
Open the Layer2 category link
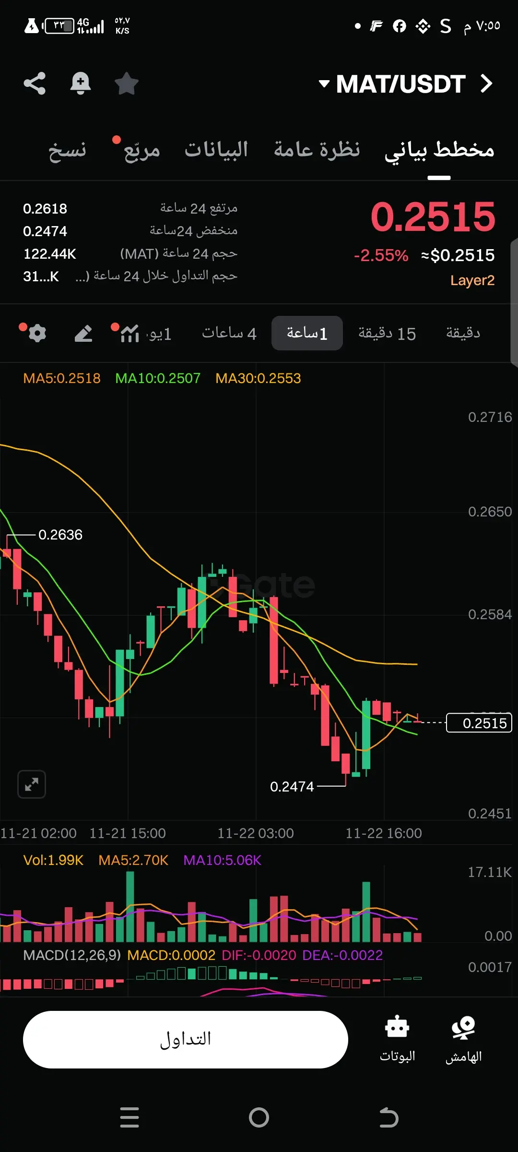[472, 280]
